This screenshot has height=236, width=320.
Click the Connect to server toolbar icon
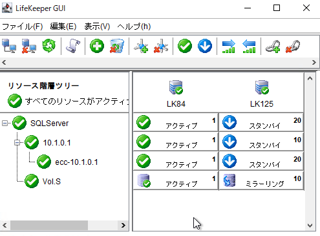click(x=9, y=46)
